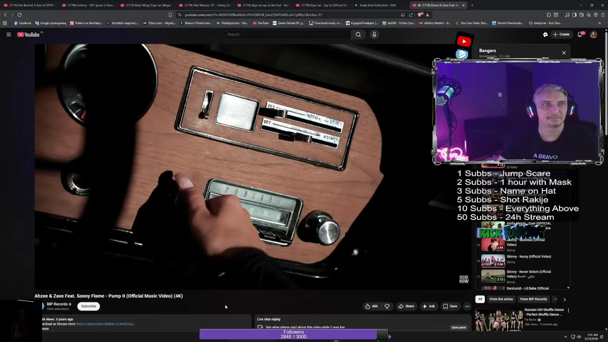Expand the video description with more
The width and height of the screenshot is (608, 342).
click(46, 329)
